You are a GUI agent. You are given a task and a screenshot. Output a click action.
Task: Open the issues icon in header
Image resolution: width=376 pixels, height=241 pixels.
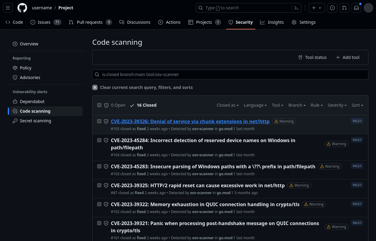coord(332,8)
